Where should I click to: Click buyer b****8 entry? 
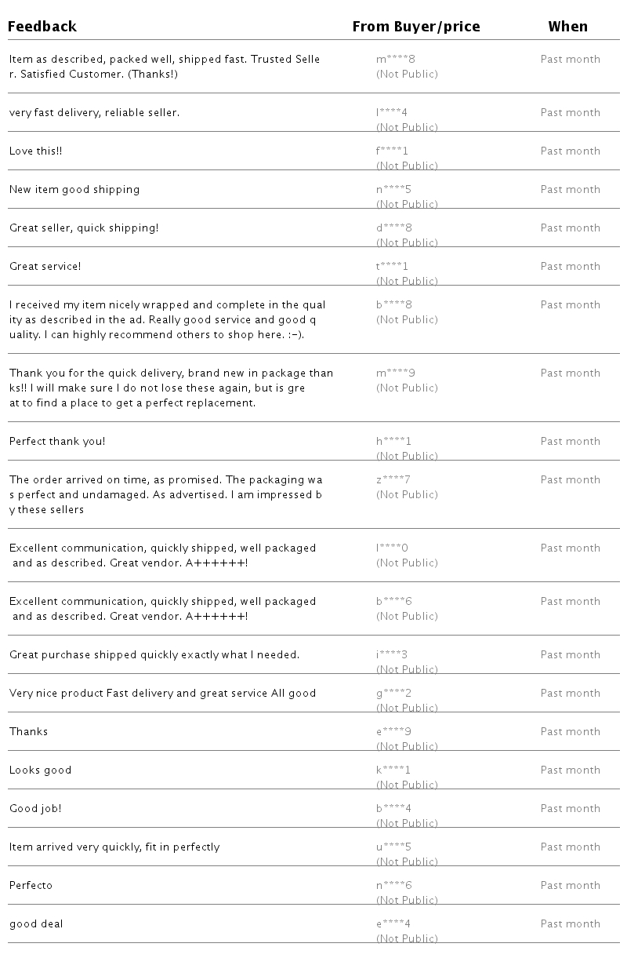tap(394, 304)
